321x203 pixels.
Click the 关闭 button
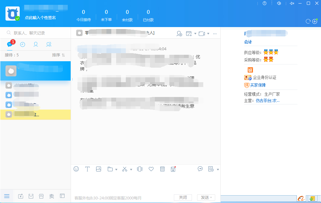[x=183, y=197]
